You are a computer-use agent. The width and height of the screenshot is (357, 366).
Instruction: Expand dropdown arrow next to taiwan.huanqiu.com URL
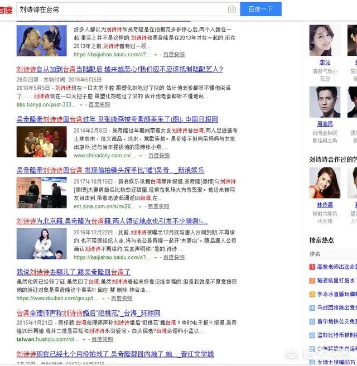tap(84, 340)
